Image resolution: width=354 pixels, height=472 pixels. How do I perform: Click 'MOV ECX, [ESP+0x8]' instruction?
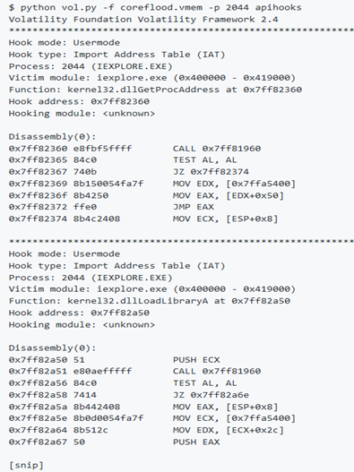225,219
